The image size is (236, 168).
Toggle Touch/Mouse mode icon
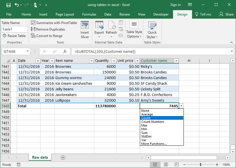click(35, 5)
